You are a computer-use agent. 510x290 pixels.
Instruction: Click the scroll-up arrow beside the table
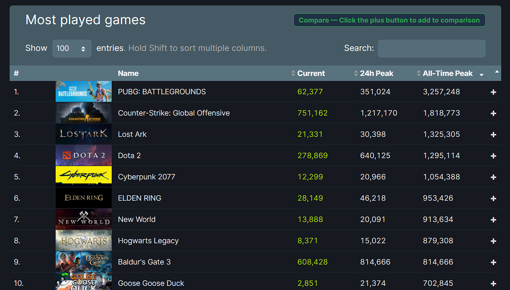pos(497,72)
